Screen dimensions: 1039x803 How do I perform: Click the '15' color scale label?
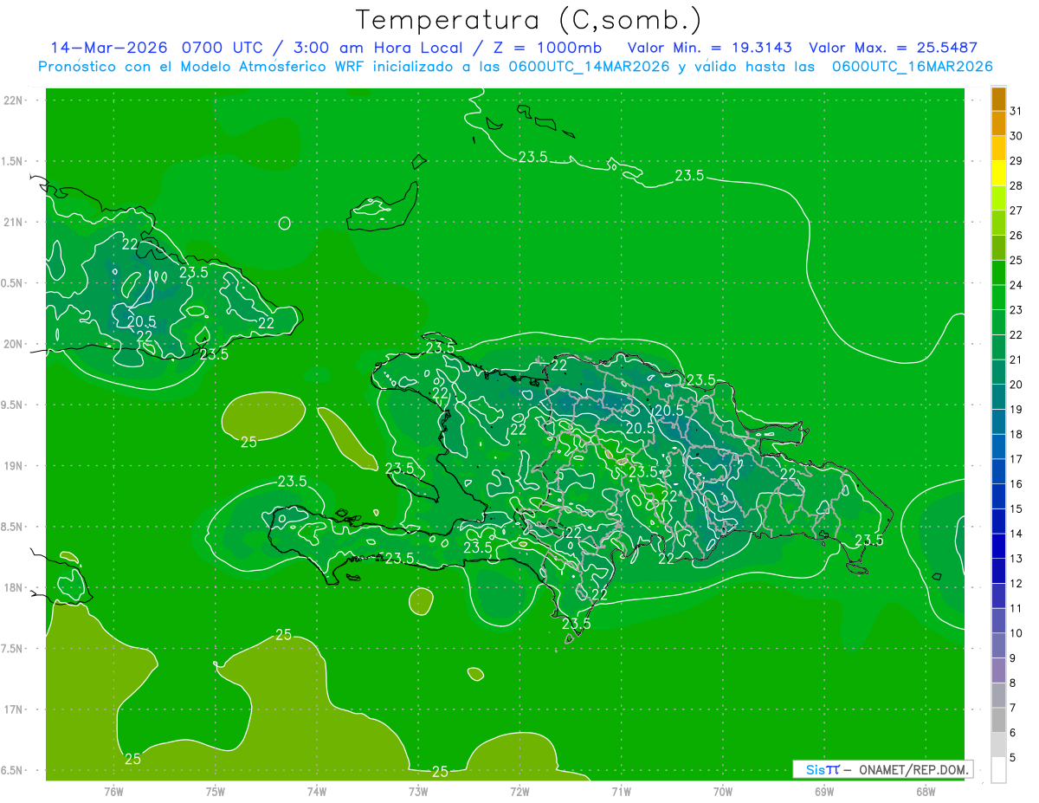1016,508
